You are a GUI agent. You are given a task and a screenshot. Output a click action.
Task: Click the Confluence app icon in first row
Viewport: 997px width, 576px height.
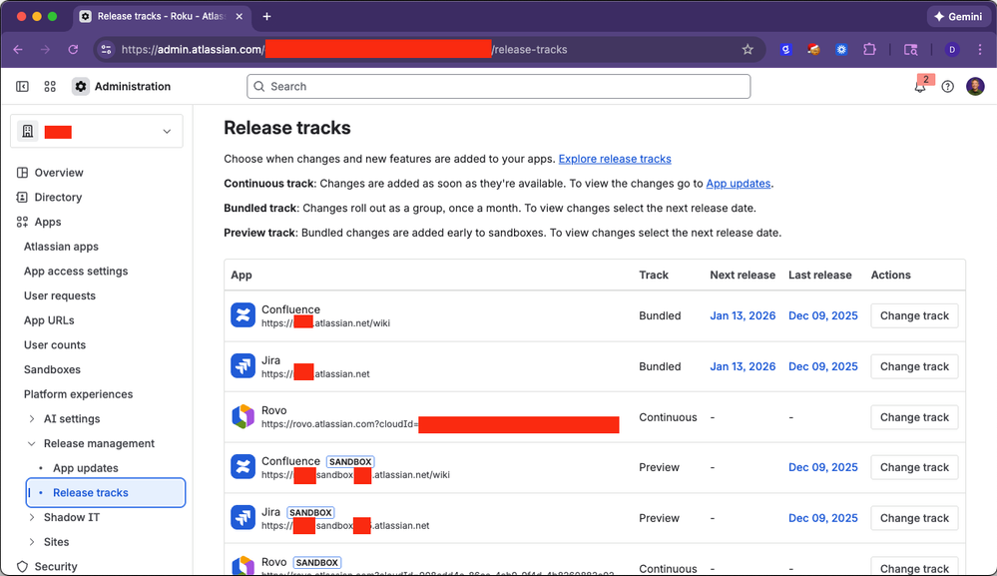click(243, 315)
